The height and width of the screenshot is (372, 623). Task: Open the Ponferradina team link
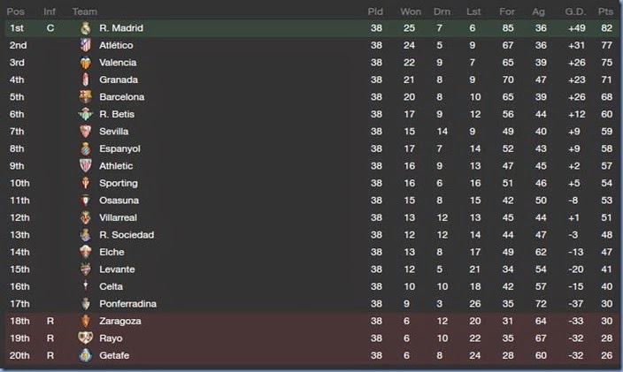coord(128,304)
